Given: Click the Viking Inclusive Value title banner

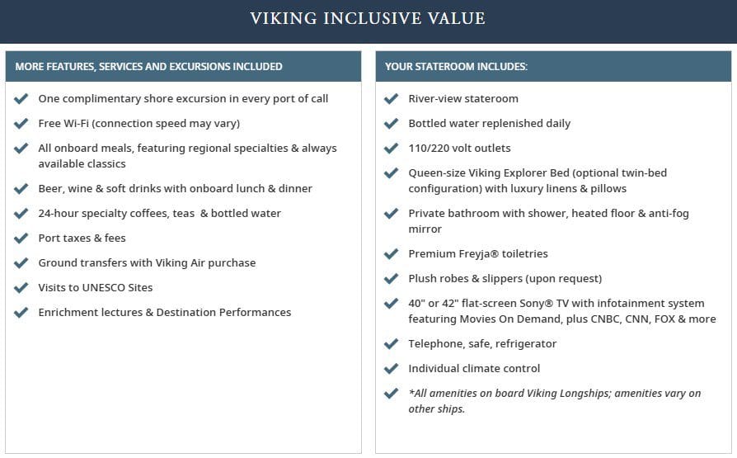Looking at the screenshot, I should click(x=368, y=18).
